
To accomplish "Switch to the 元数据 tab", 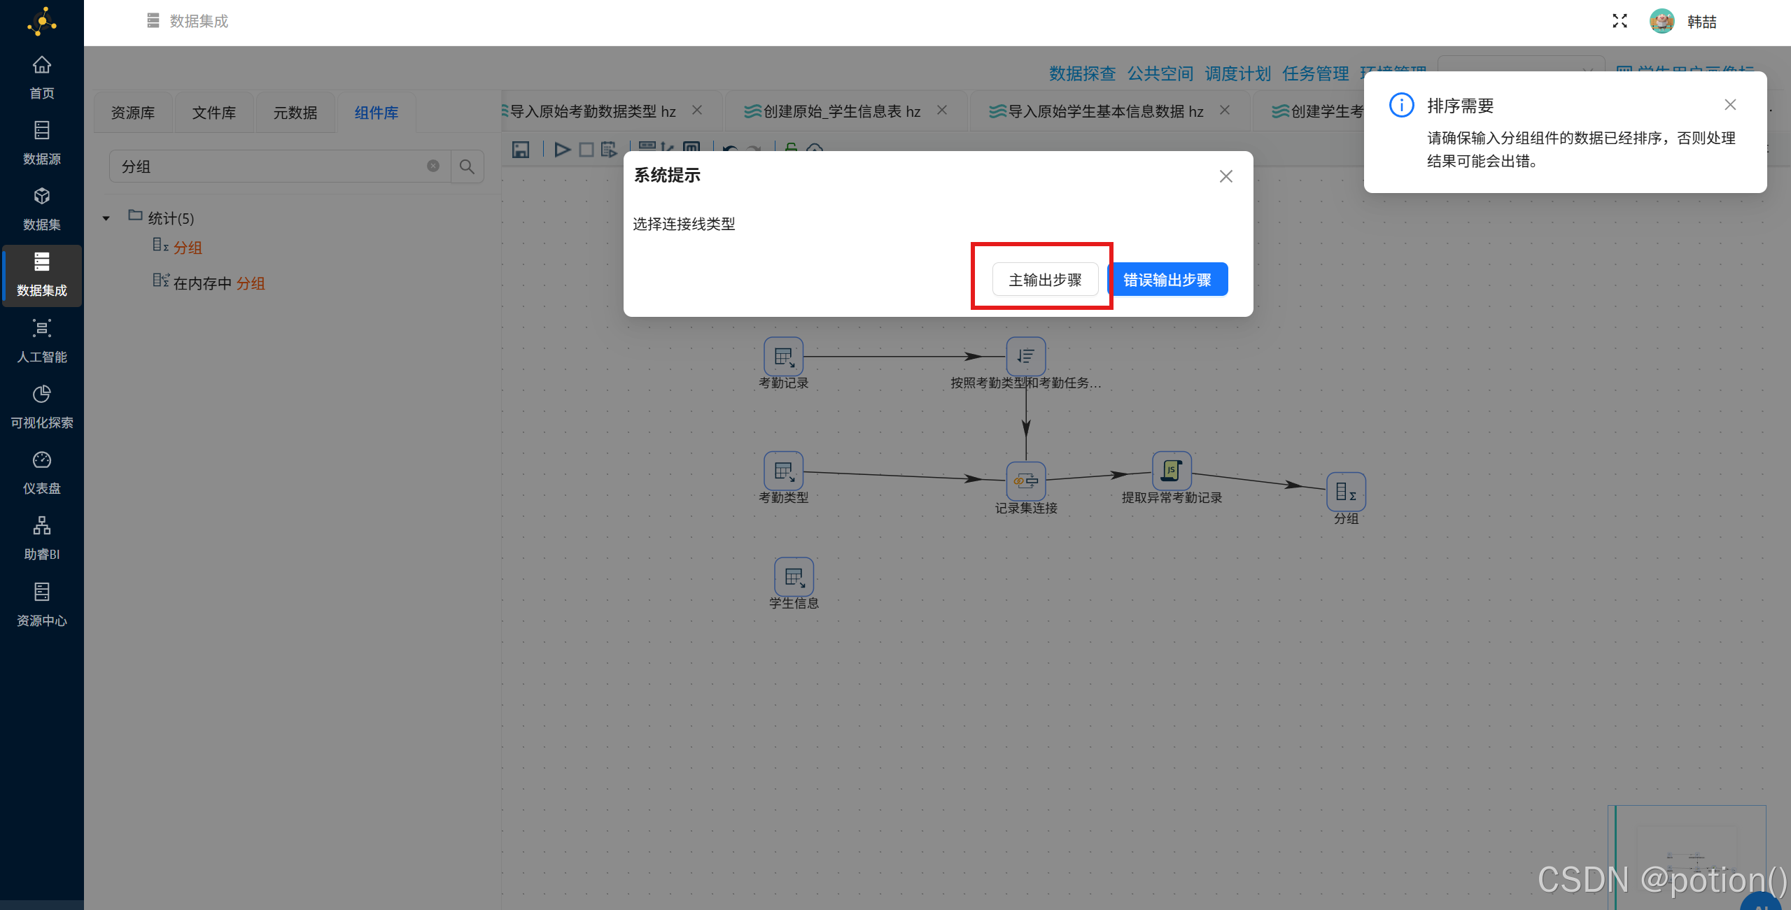I will coord(295,113).
